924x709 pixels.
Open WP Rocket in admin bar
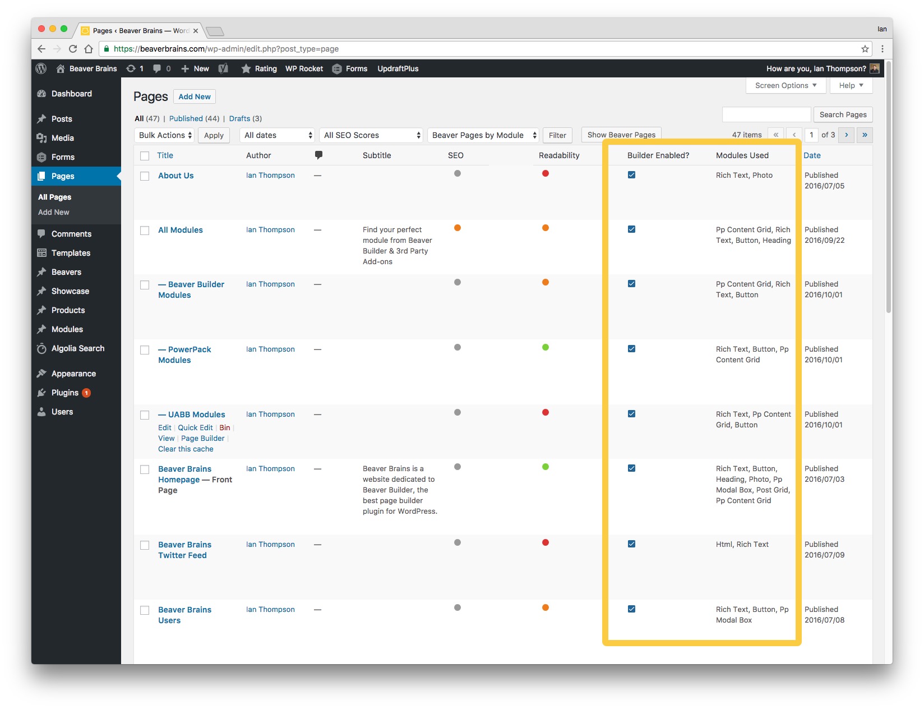tap(304, 68)
